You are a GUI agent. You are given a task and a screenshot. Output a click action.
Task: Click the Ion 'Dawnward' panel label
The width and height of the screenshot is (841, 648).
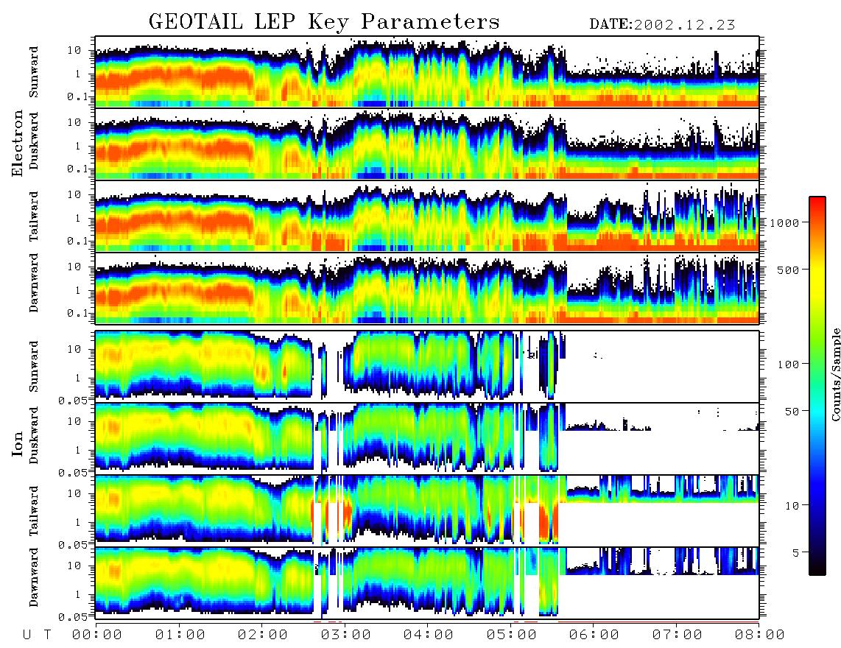coord(34,577)
